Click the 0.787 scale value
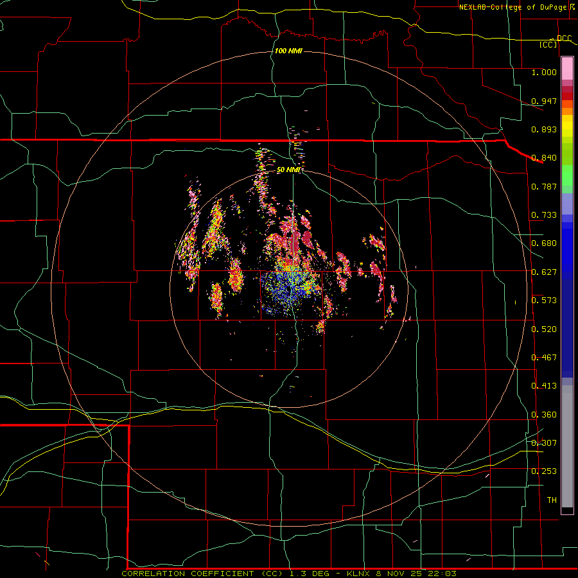This screenshot has height=578, width=578. click(x=544, y=186)
